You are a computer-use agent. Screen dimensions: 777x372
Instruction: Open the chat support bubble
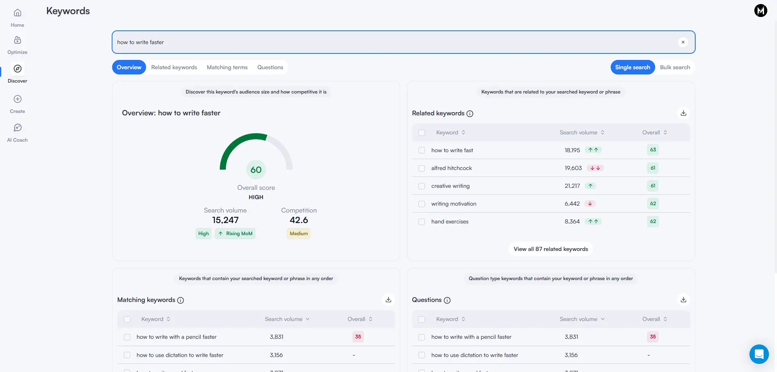759,354
